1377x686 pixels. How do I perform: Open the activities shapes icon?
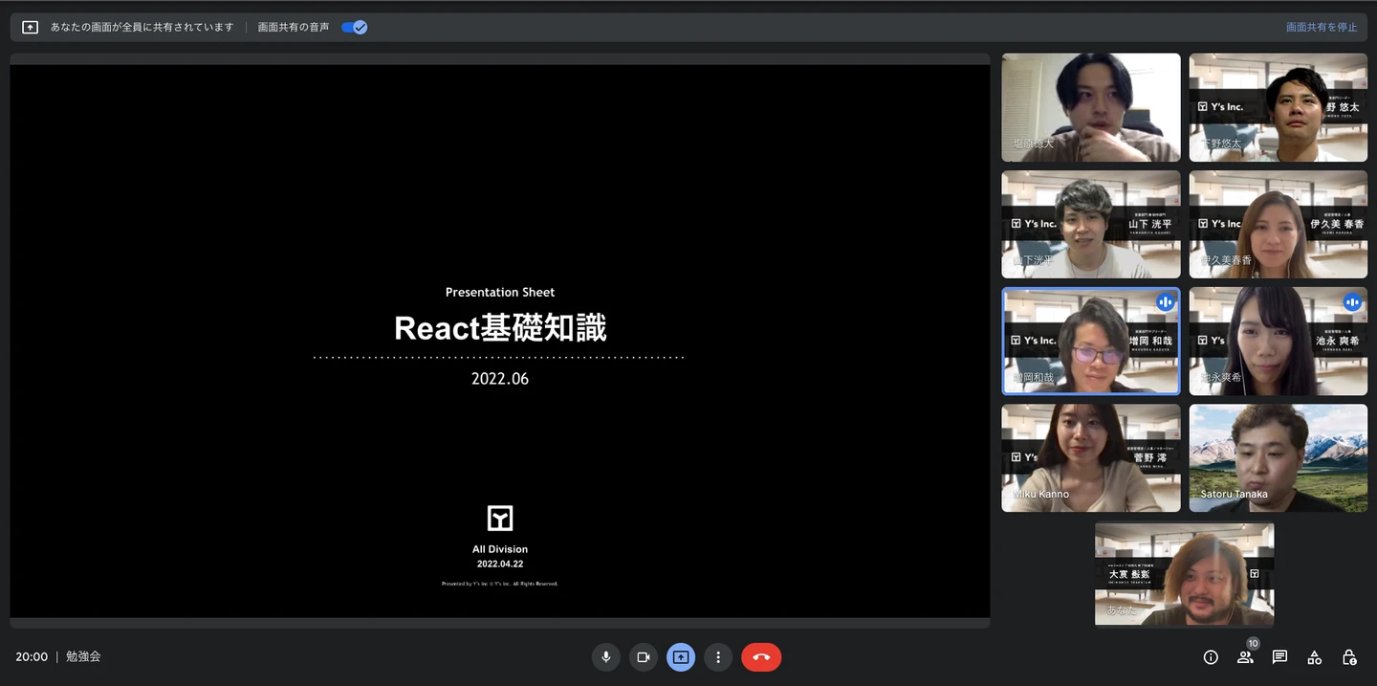click(x=1315, y=657)
